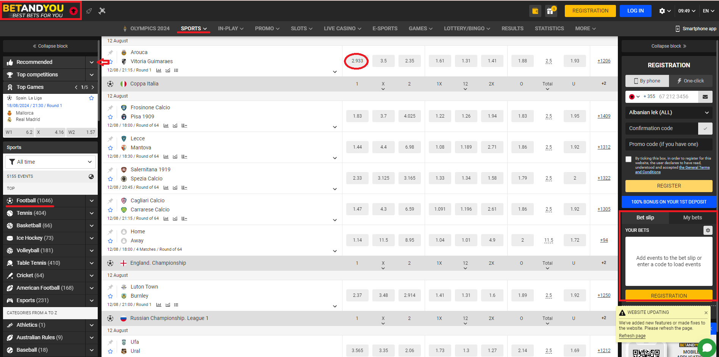
Task: Click the checkmark beside Confirmation code
Action: coord(705,129)
